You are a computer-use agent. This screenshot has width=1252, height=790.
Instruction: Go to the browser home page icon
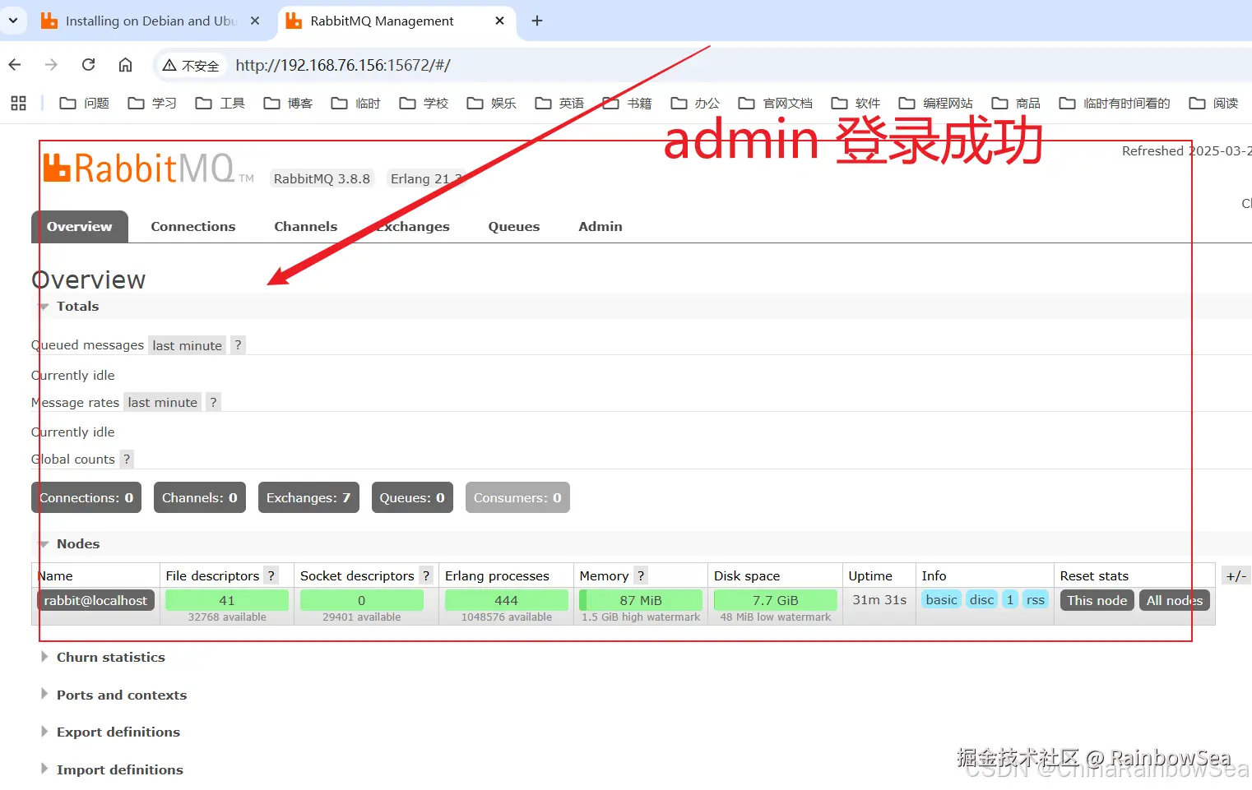pos(125,65)
